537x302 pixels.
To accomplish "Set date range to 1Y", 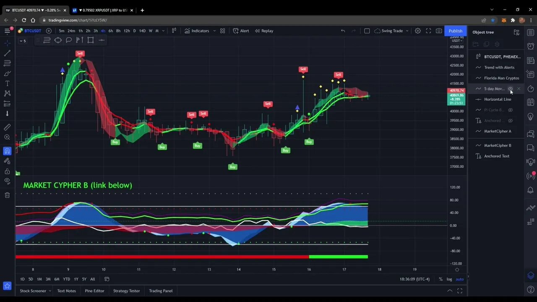I will click(76, 279).
